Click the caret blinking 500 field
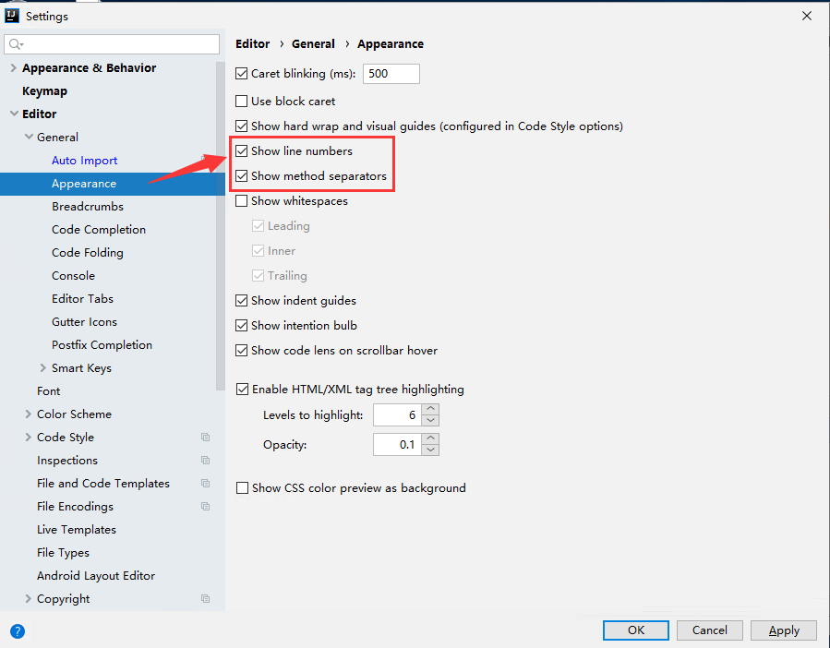The image size is (830, 648). (x=391, y=74)
